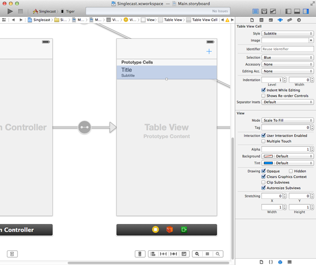Screen dimensions: 316x265
Task: Select Table View Cell in the jump bar
Action: coord(202,20)
